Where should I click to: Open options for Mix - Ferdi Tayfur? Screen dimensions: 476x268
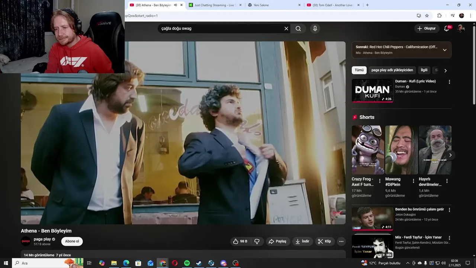pos(449,238)
